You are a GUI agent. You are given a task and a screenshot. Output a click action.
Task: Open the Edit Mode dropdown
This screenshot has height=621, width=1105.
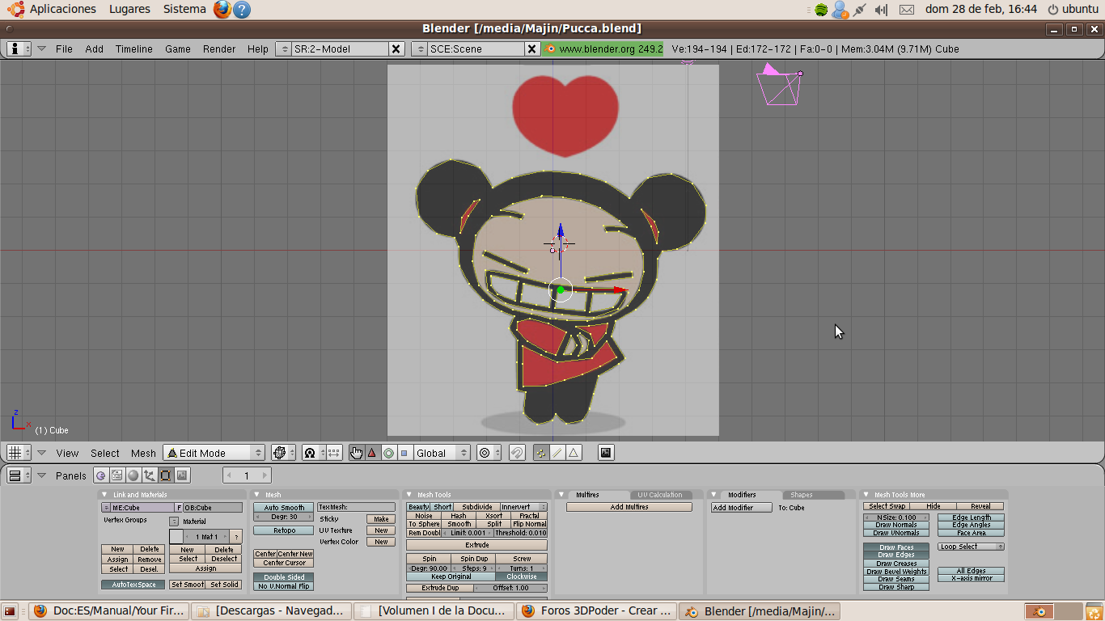pyautogui.click(x=214, y=453)
